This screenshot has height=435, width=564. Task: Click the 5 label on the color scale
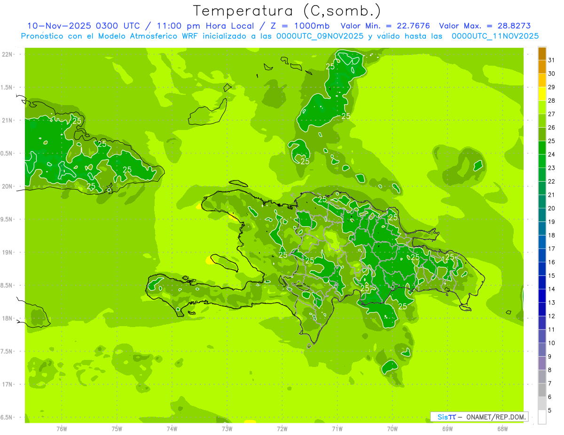coord(550,411)
